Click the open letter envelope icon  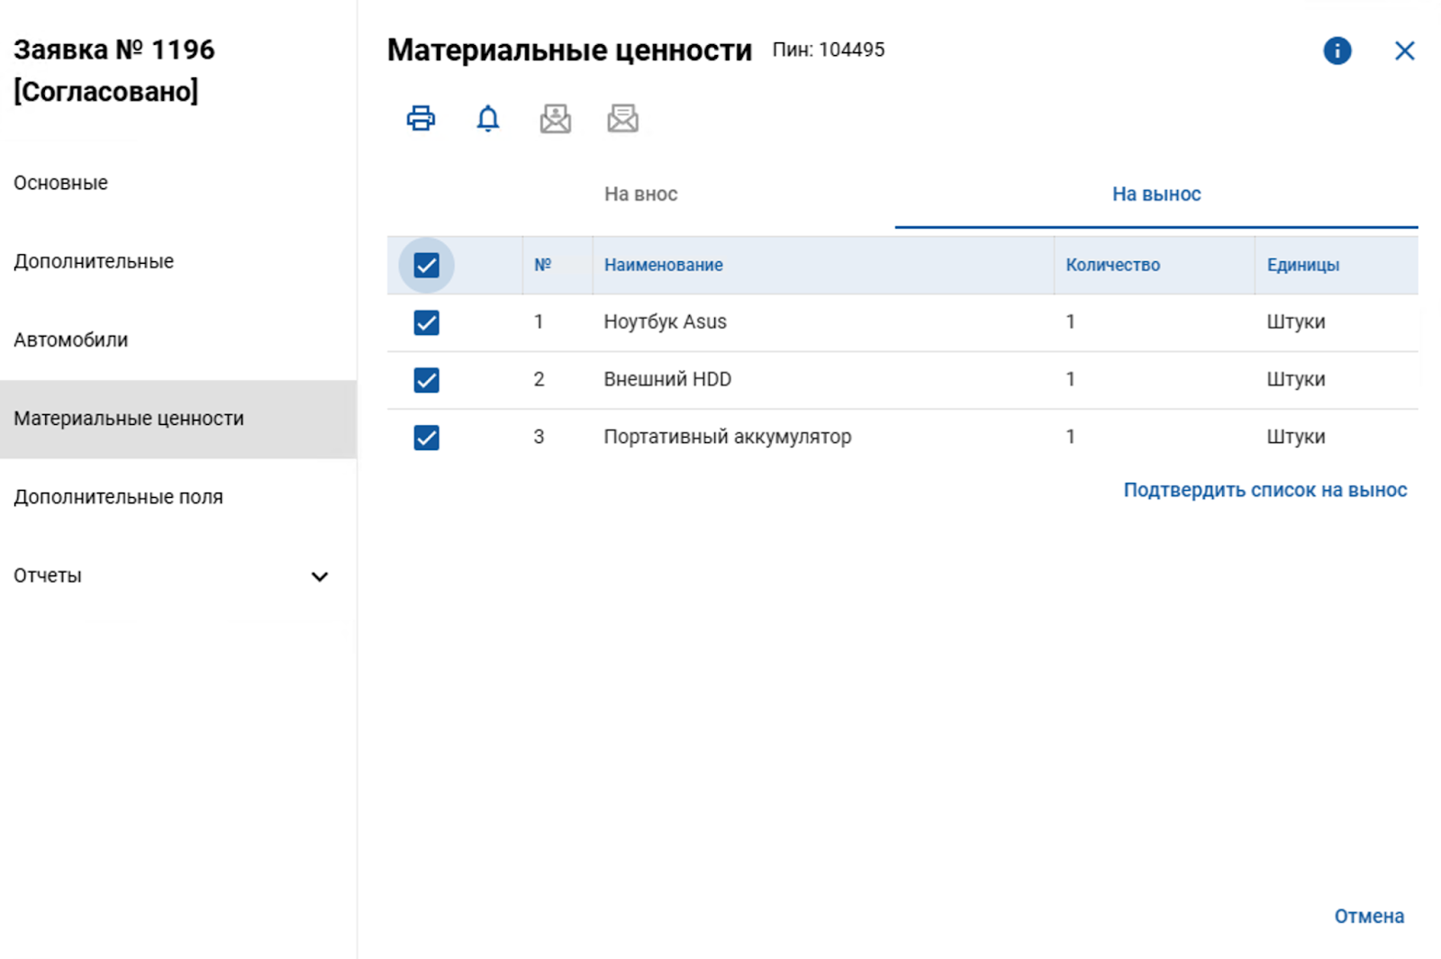(x=623, y=117)
